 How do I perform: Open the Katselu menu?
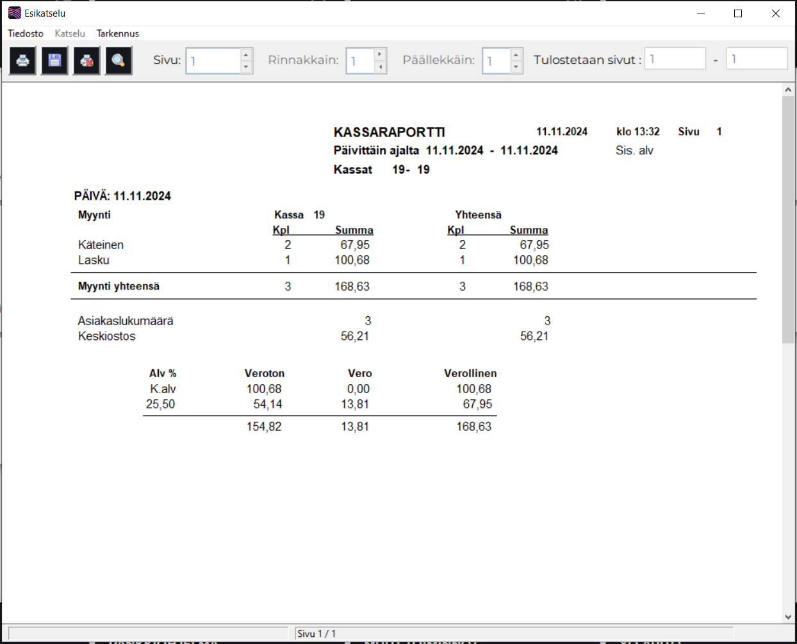click(70, 33)
